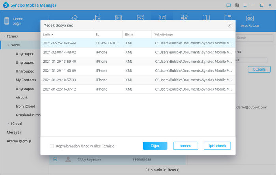This screenshot has width=276, height=175.
Task: Click the Diğer button
Action: click(x=155, y=146)
